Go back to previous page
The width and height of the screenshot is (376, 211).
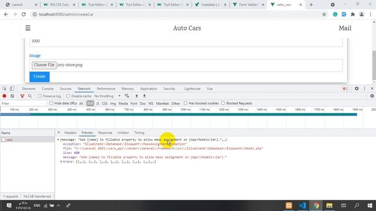click(x=6, y=14)
